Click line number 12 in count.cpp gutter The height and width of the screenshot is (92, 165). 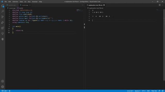click(x=9, y=32)
